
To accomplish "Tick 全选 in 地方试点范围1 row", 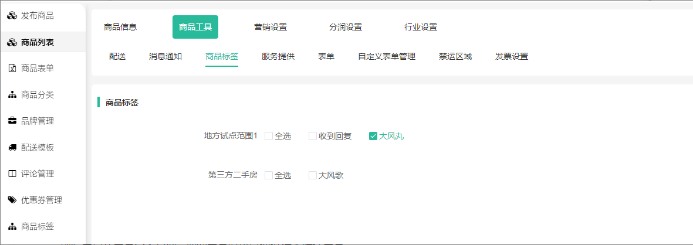I will 269,136.
